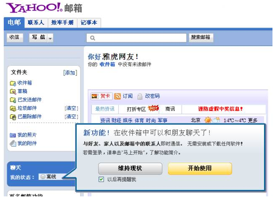
Task: Select the 商讯 tab
Action: [170, 109]
